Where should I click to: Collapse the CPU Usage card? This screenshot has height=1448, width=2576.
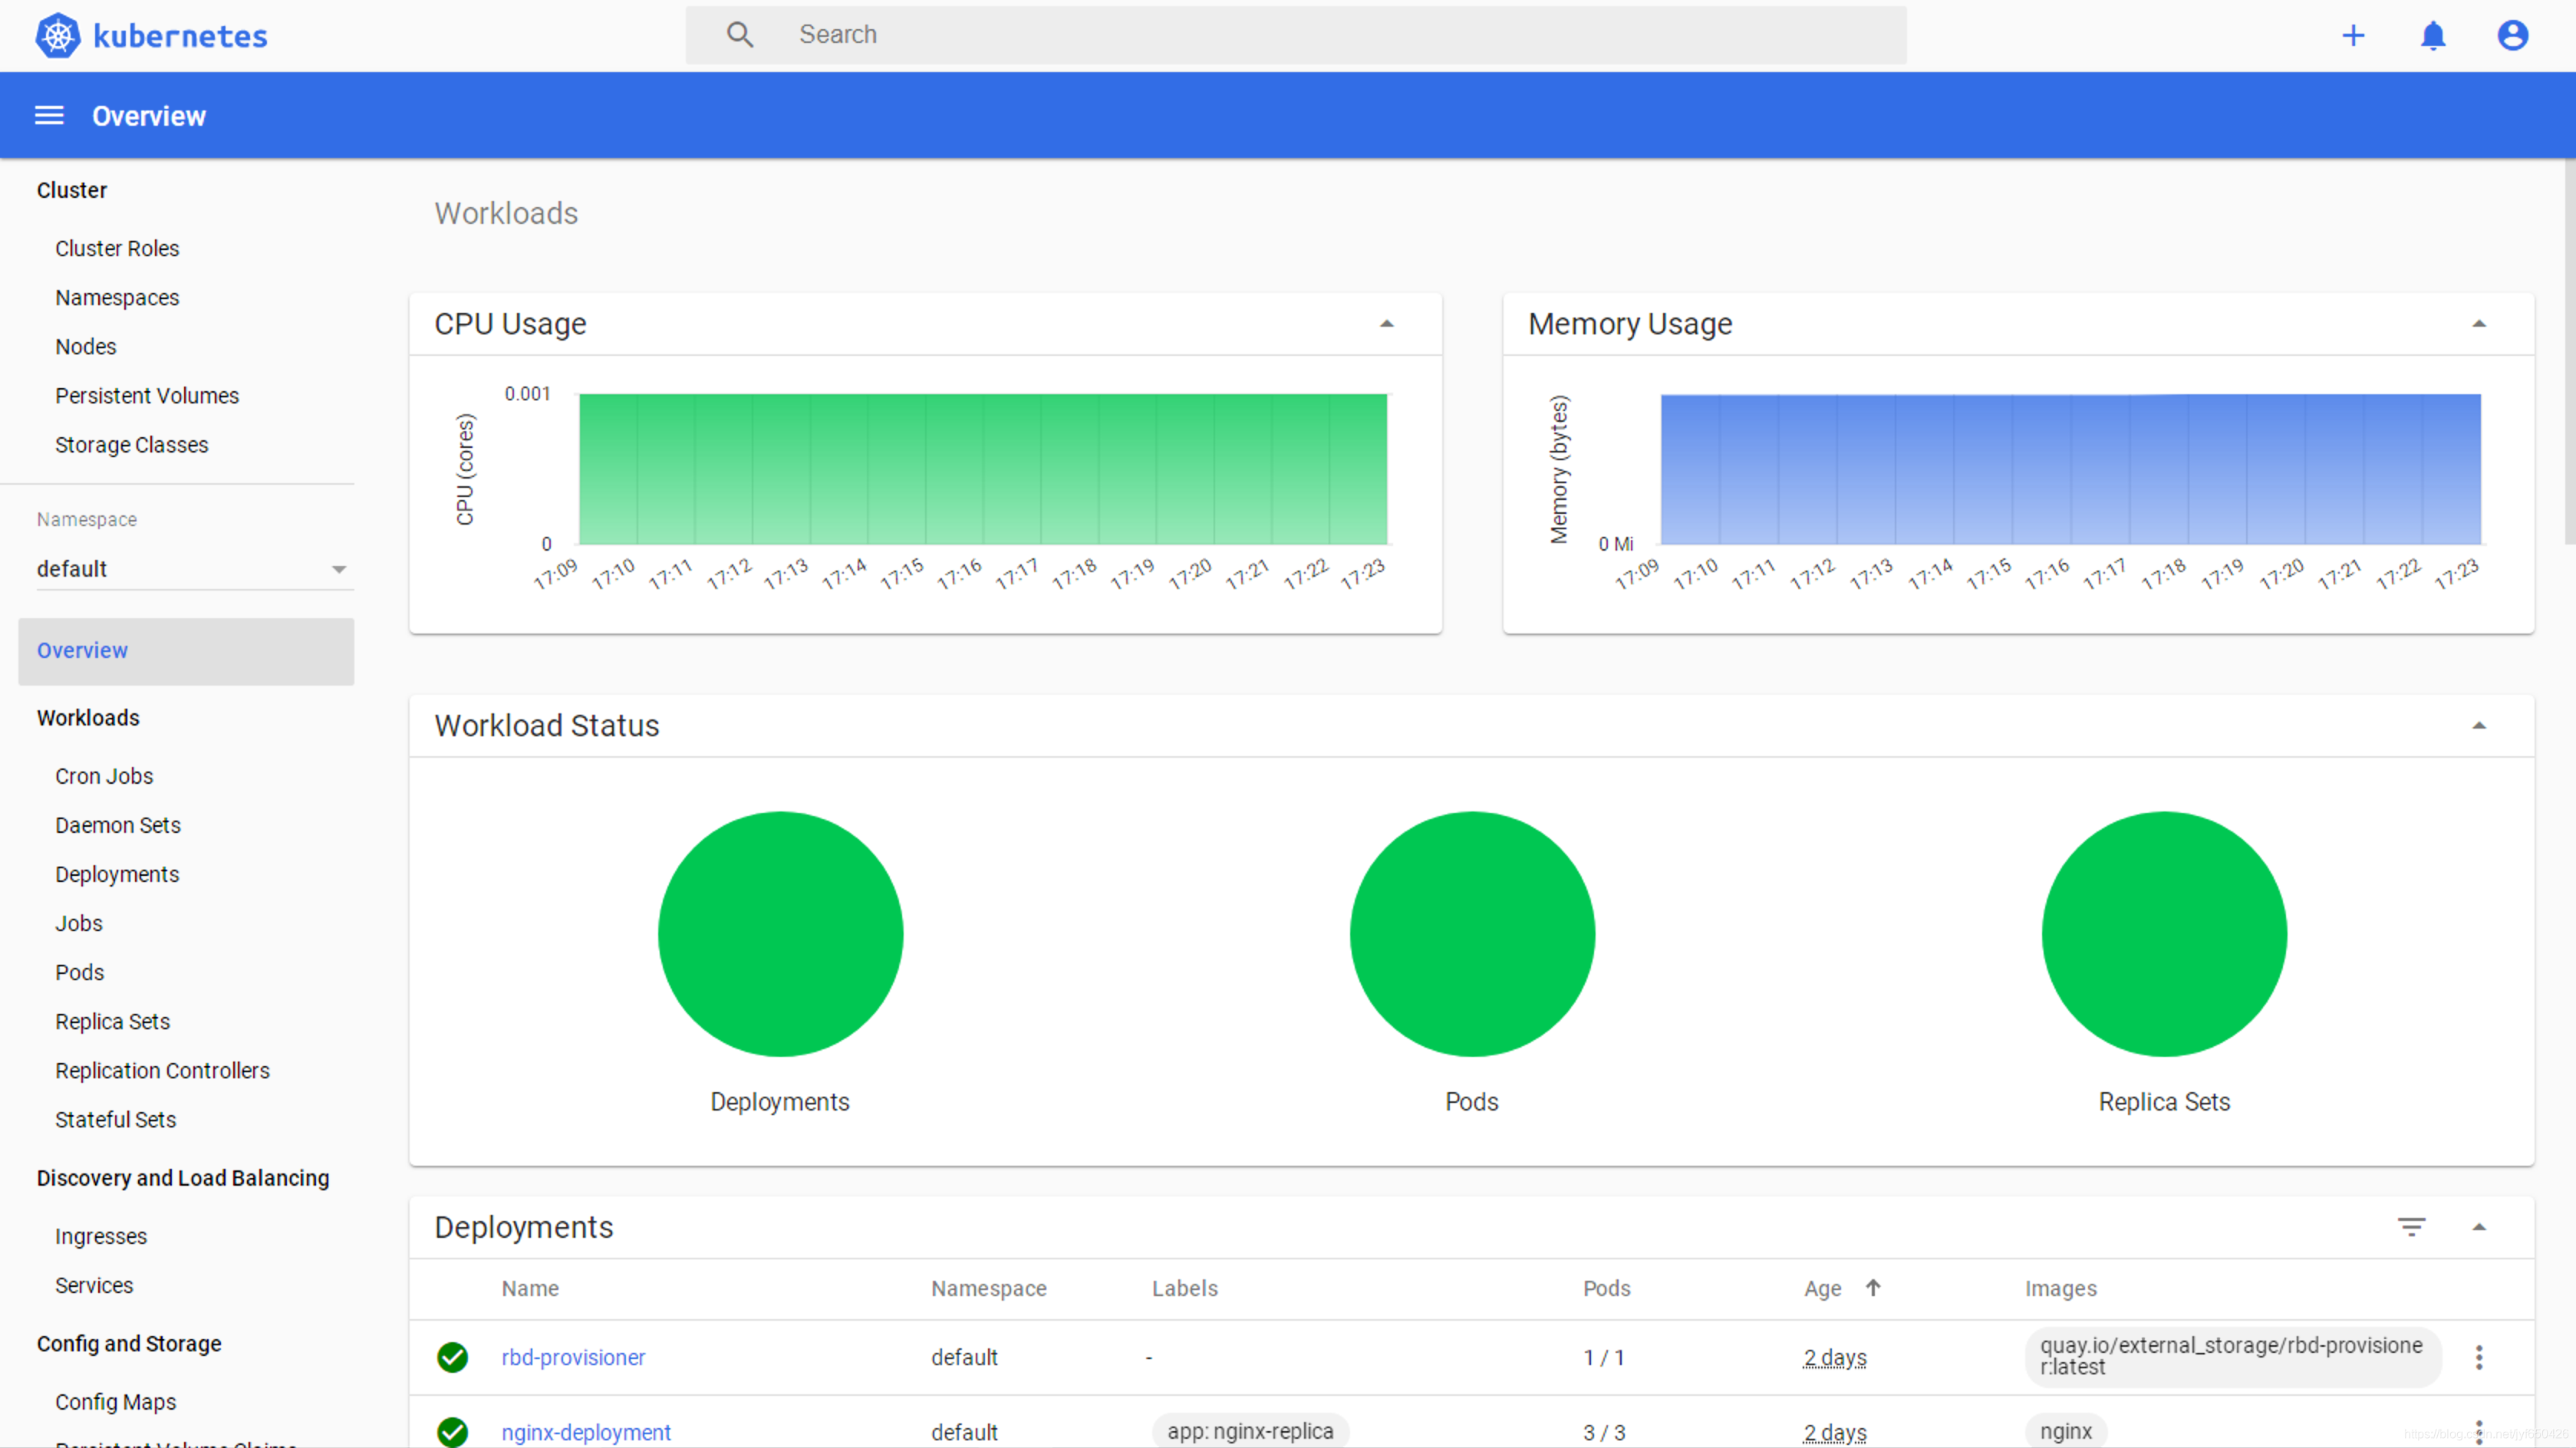1386,324
